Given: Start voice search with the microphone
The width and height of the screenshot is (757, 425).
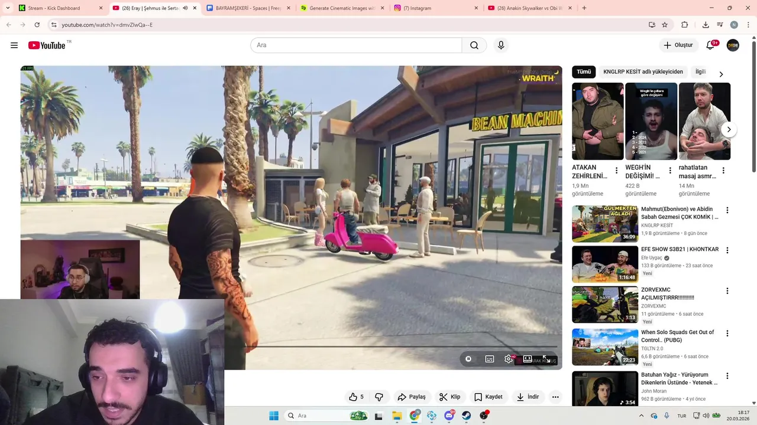Looking at the screenshot, I should click(x=501, y=45).
